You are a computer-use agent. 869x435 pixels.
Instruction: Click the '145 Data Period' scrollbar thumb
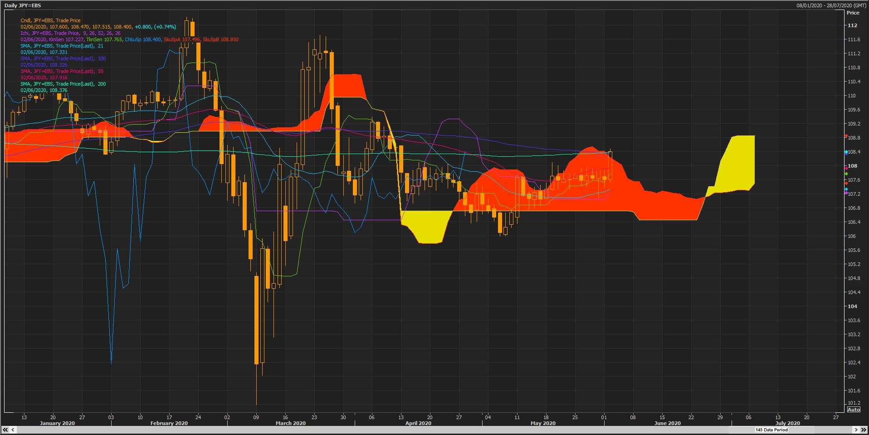[x=771, y=430]
